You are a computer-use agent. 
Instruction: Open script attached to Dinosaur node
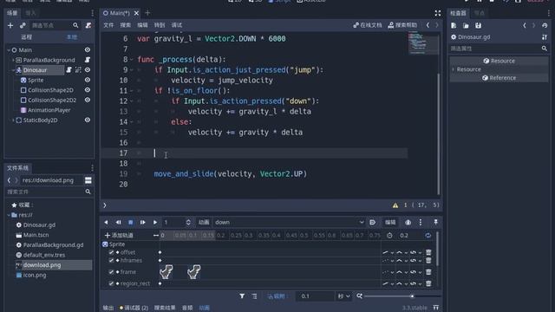point(69,70)
